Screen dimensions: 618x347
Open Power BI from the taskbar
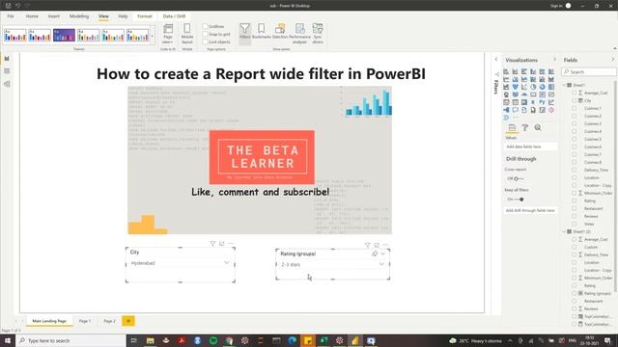[355, 340]
